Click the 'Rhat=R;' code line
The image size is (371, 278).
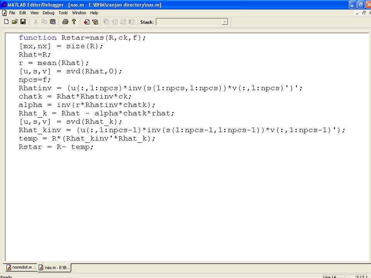(35, 54)
